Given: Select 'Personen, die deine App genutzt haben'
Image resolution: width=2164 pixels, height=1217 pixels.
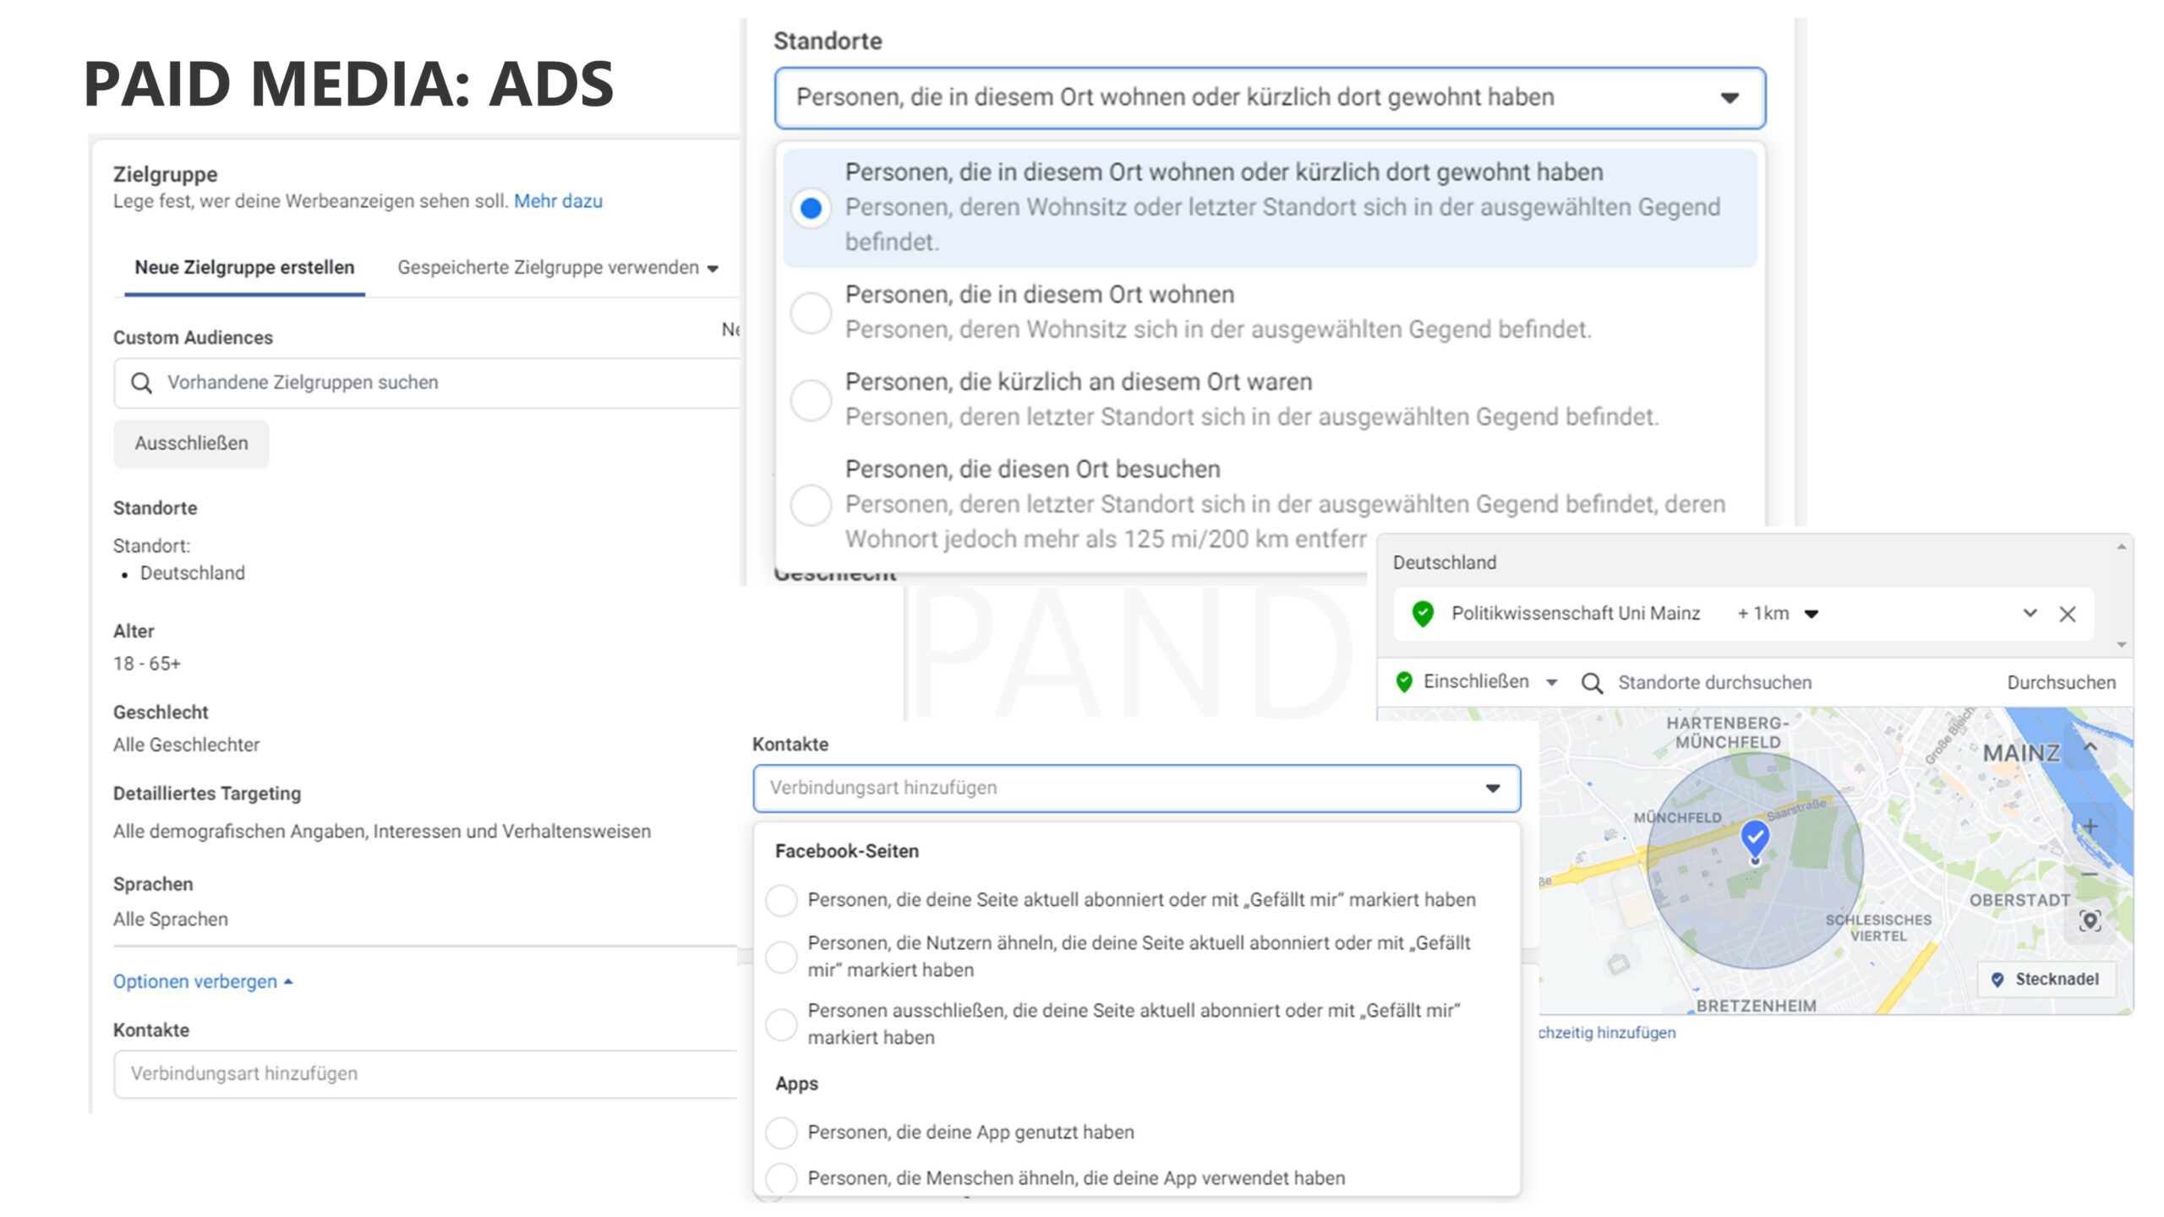Looking at the screenshot, I should (781, 1132).
